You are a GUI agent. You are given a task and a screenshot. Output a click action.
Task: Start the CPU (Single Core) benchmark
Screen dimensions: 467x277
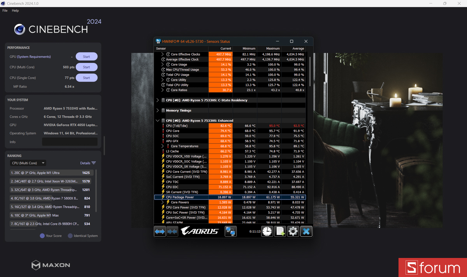[86, 78]
